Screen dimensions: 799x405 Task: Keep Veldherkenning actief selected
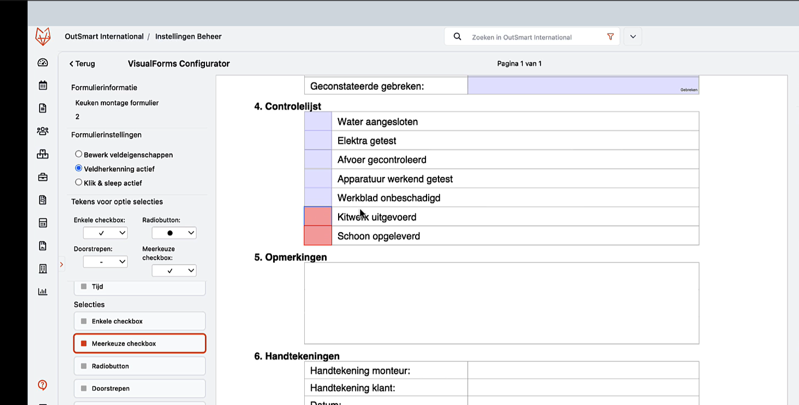point(79,168)
